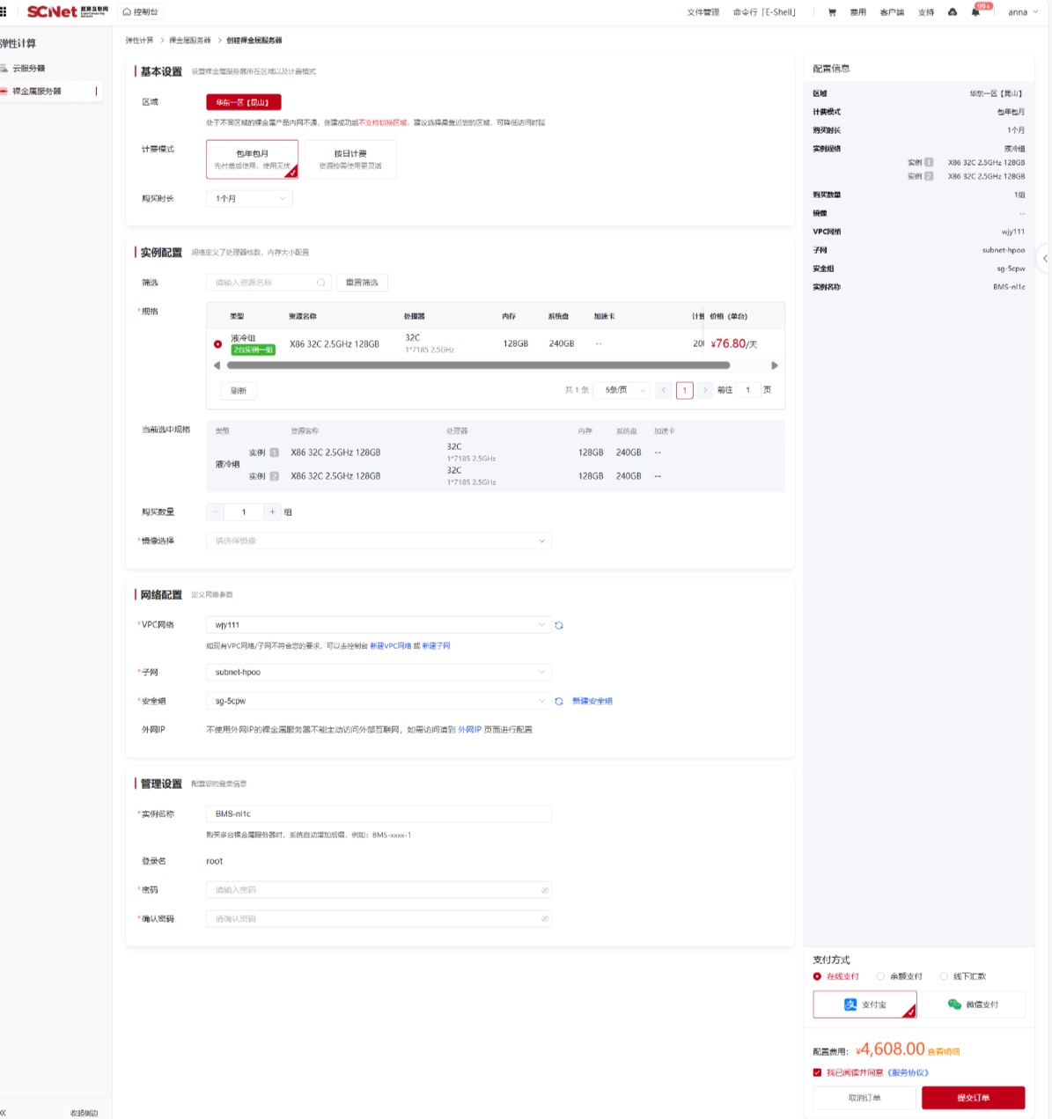Open 文件管理 in top navigation
Image resolution: width=1052 pixels, height=1119 pixels.
click(703, 12)
